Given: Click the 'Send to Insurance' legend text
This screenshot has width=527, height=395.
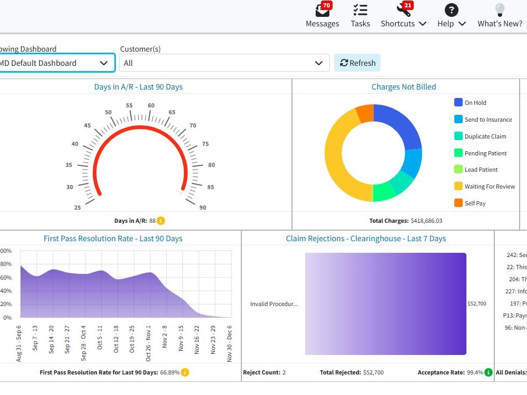Looking at the screenshot, I should coord(489,120).
